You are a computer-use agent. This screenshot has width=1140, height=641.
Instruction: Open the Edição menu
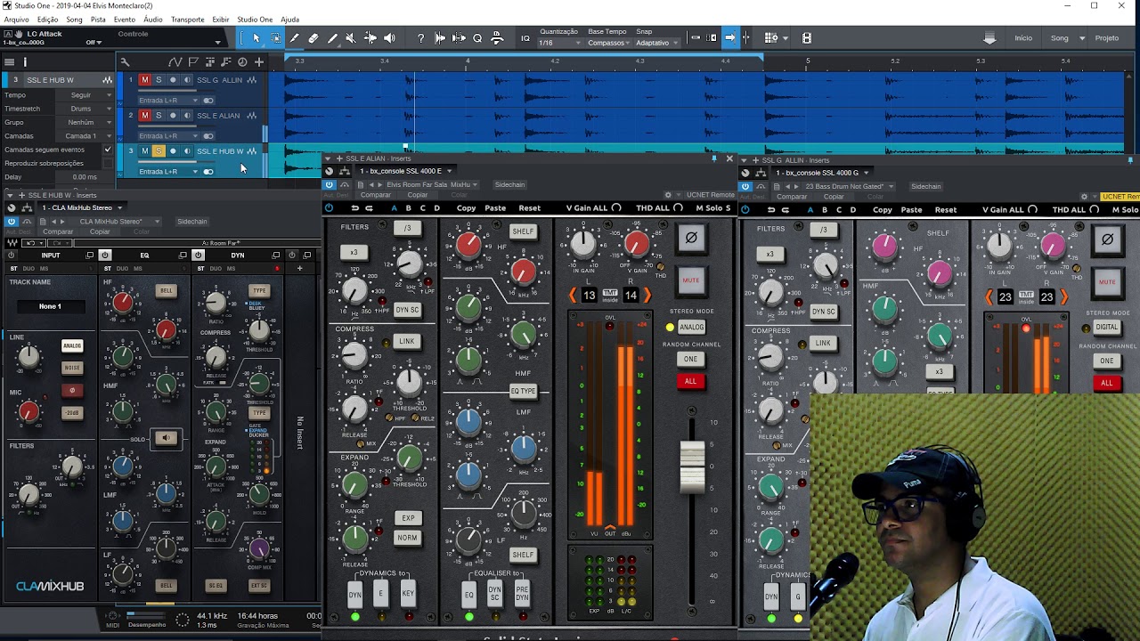tap(47, 20)
